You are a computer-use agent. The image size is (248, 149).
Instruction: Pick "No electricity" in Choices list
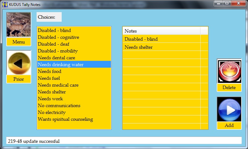click(52, 112)
